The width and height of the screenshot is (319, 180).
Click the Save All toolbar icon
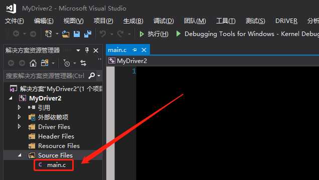(88, 34)
